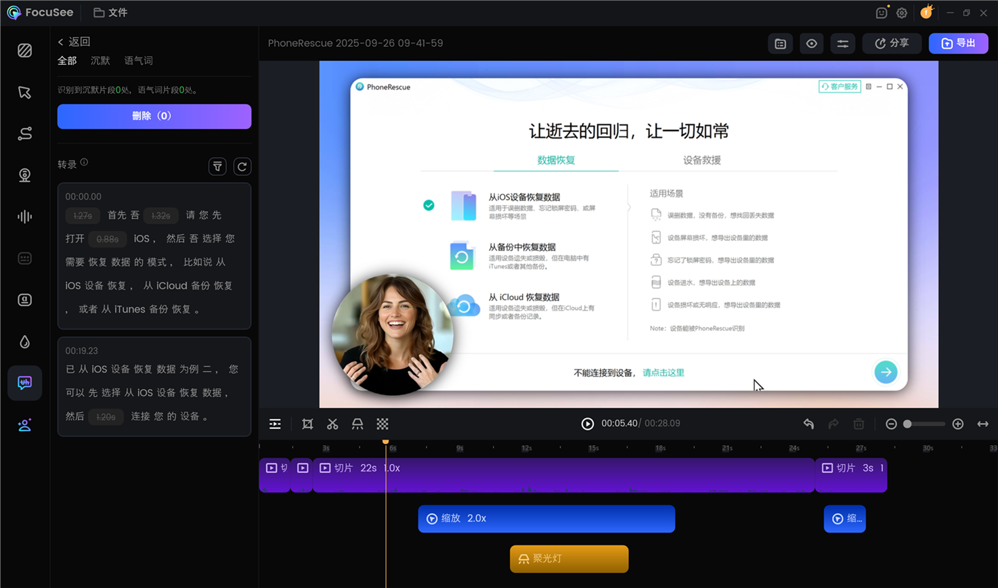Screen dimensions: 998x588
Task: Select the motion path tool in sidebar
Action: click(x=24, y=133)
